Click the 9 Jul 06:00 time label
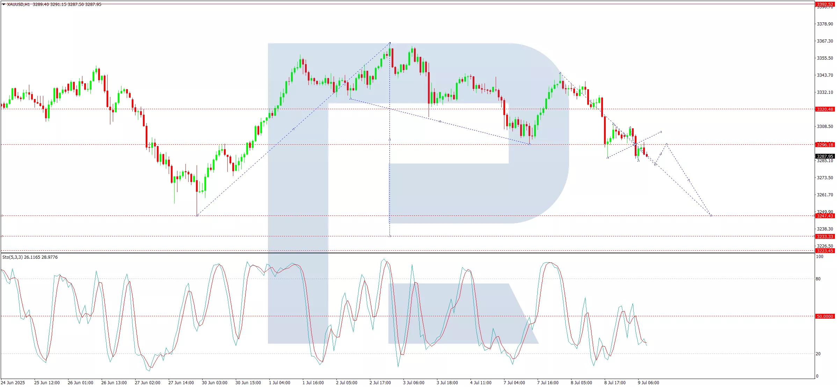Viewport: 837px width, 387px height. (648, 383)
